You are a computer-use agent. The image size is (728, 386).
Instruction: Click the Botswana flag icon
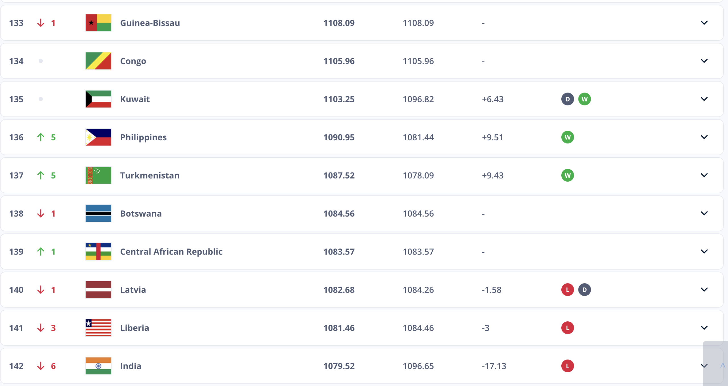click(x=98, y=213)
